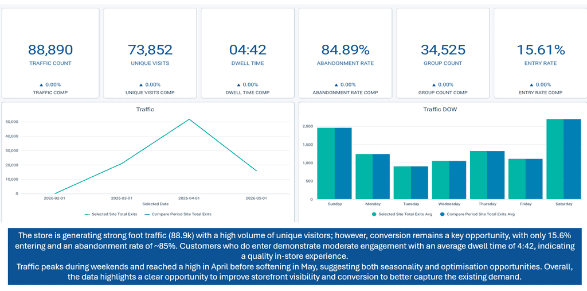Click the blue Saturday compare bar

573,159
